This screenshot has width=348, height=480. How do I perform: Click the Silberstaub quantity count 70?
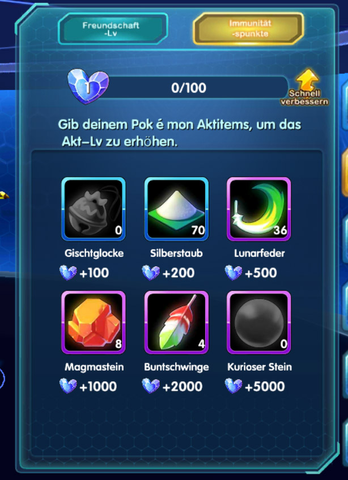coord(198,231)
